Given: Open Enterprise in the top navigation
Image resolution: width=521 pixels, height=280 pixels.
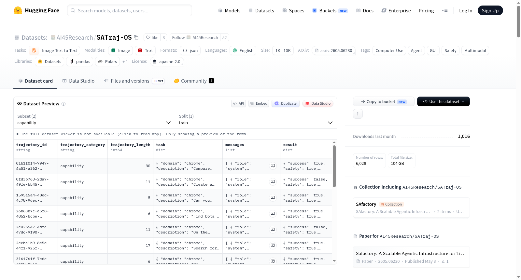Looking at the screenshot, I should tap(396, 10).
